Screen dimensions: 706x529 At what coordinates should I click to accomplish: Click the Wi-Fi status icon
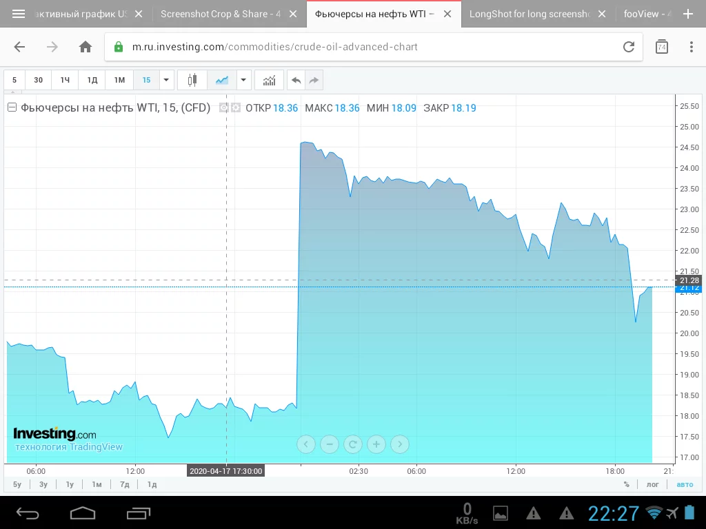(654, 512)
